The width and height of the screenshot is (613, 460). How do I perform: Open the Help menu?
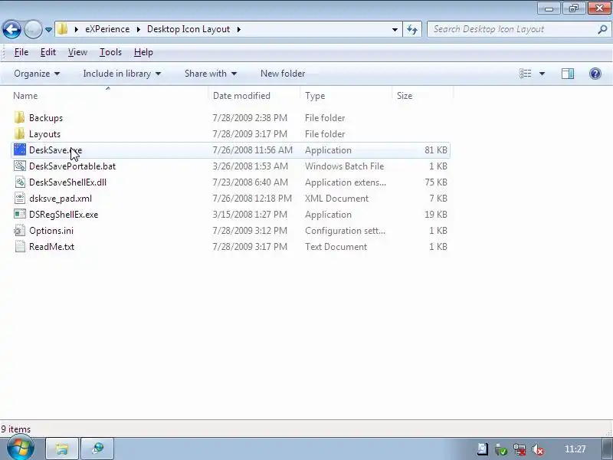(143, 52)
